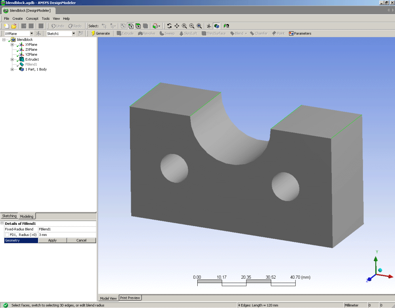Image resolution: width=395 pixels, height=308 pixels.
Task: Click the cyan ISO ball on the triad
Action: pos(380,270)
